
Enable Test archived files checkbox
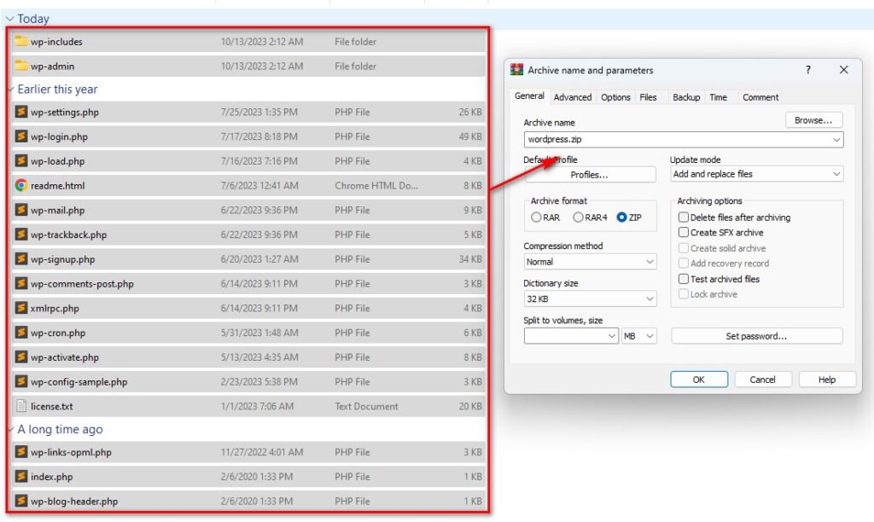tap(684, 279)
